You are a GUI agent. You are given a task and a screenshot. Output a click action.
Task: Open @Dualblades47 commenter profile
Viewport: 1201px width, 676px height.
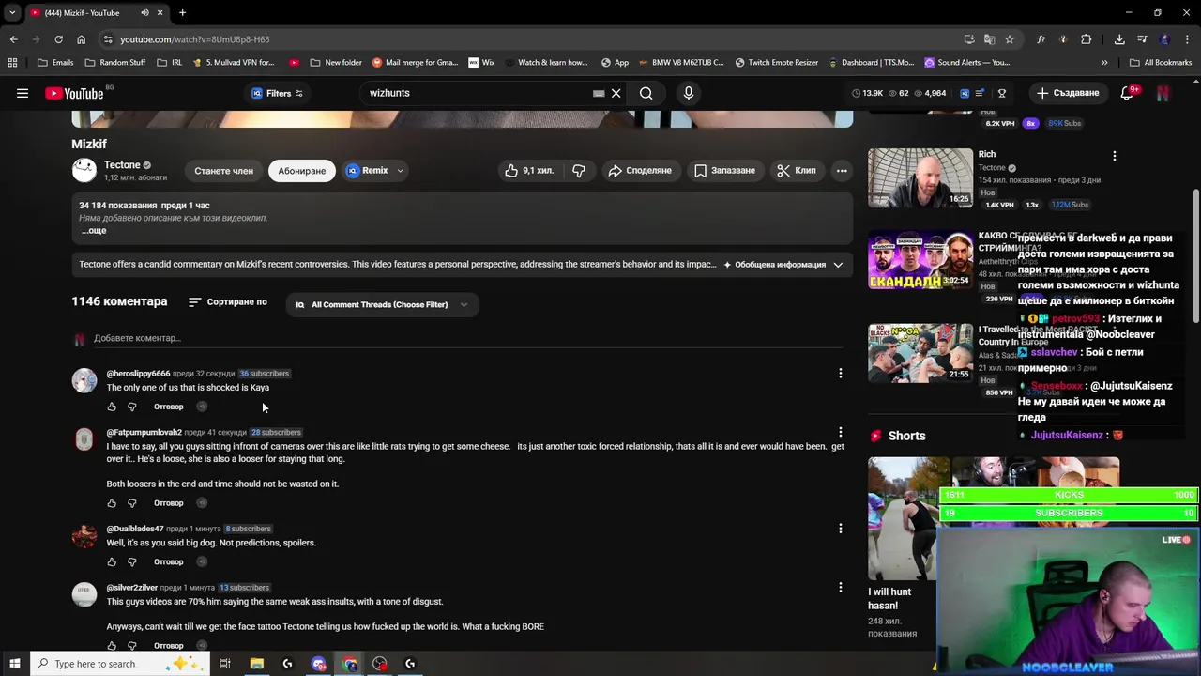click(x=135, y=529)
